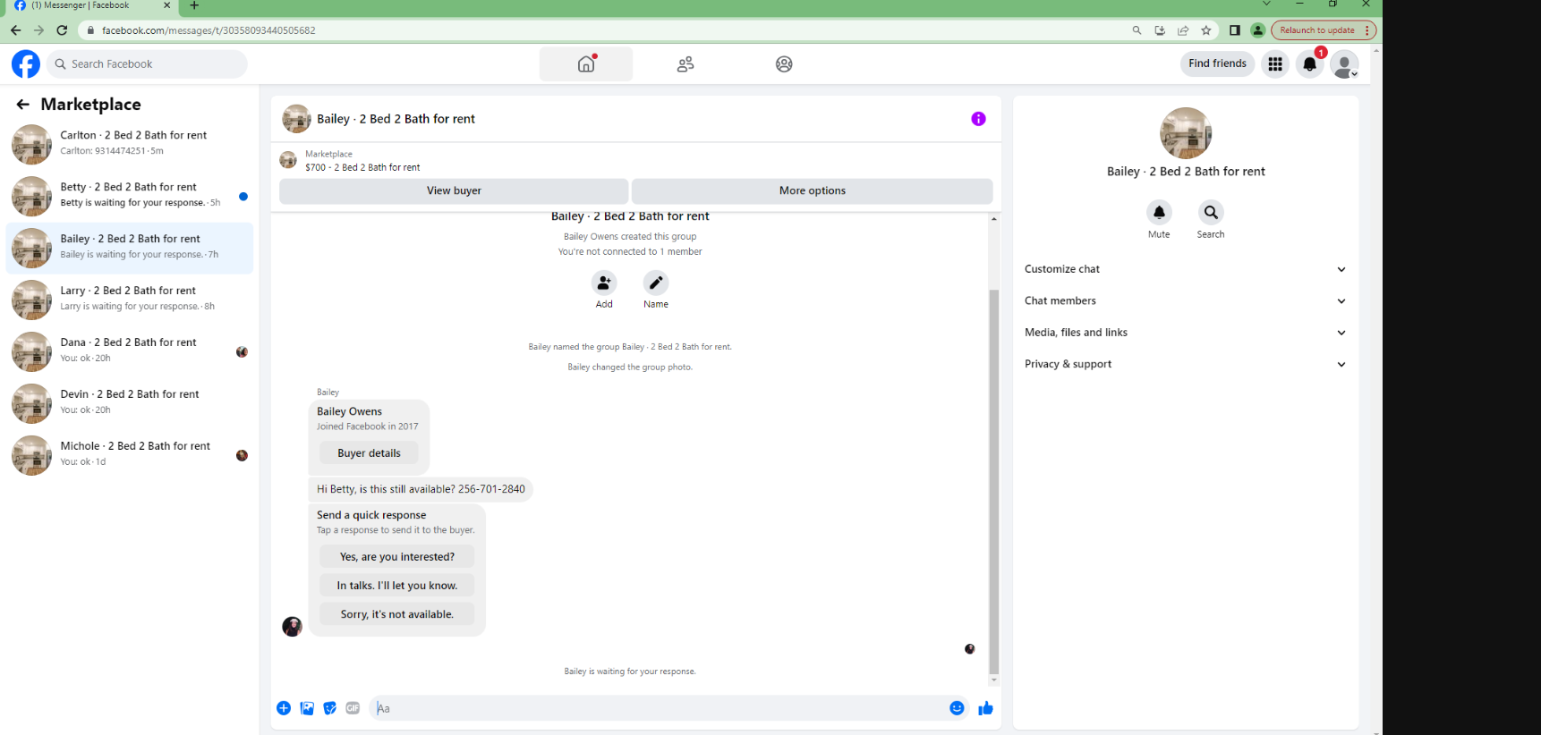The width and height of the screenshot is (1541, 735).
Task: Click Bailey chat header avatar
Action: 296,119
